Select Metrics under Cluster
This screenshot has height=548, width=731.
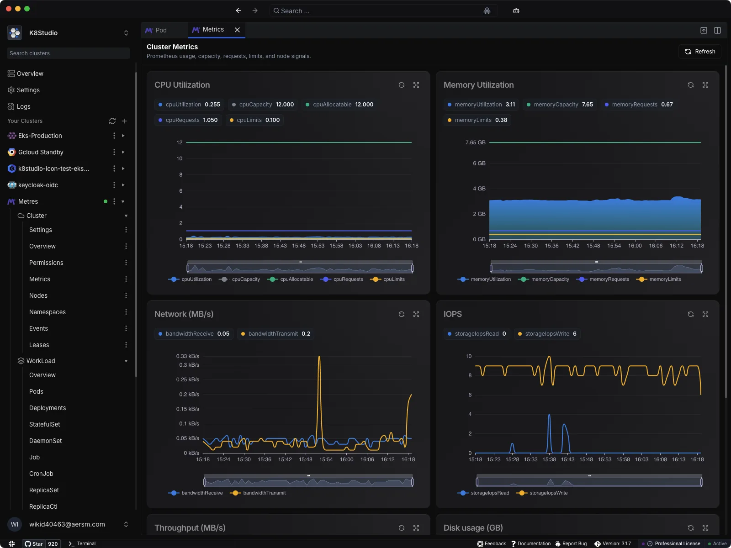coord(40,279)
